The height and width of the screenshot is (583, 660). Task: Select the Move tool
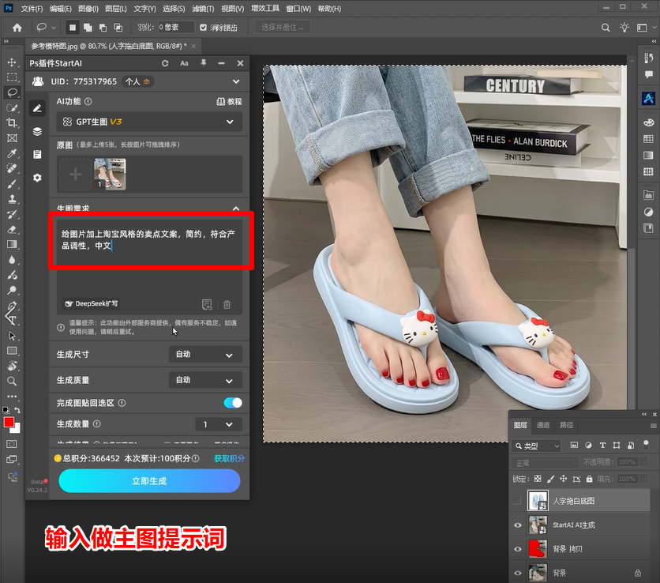[12, 62]
